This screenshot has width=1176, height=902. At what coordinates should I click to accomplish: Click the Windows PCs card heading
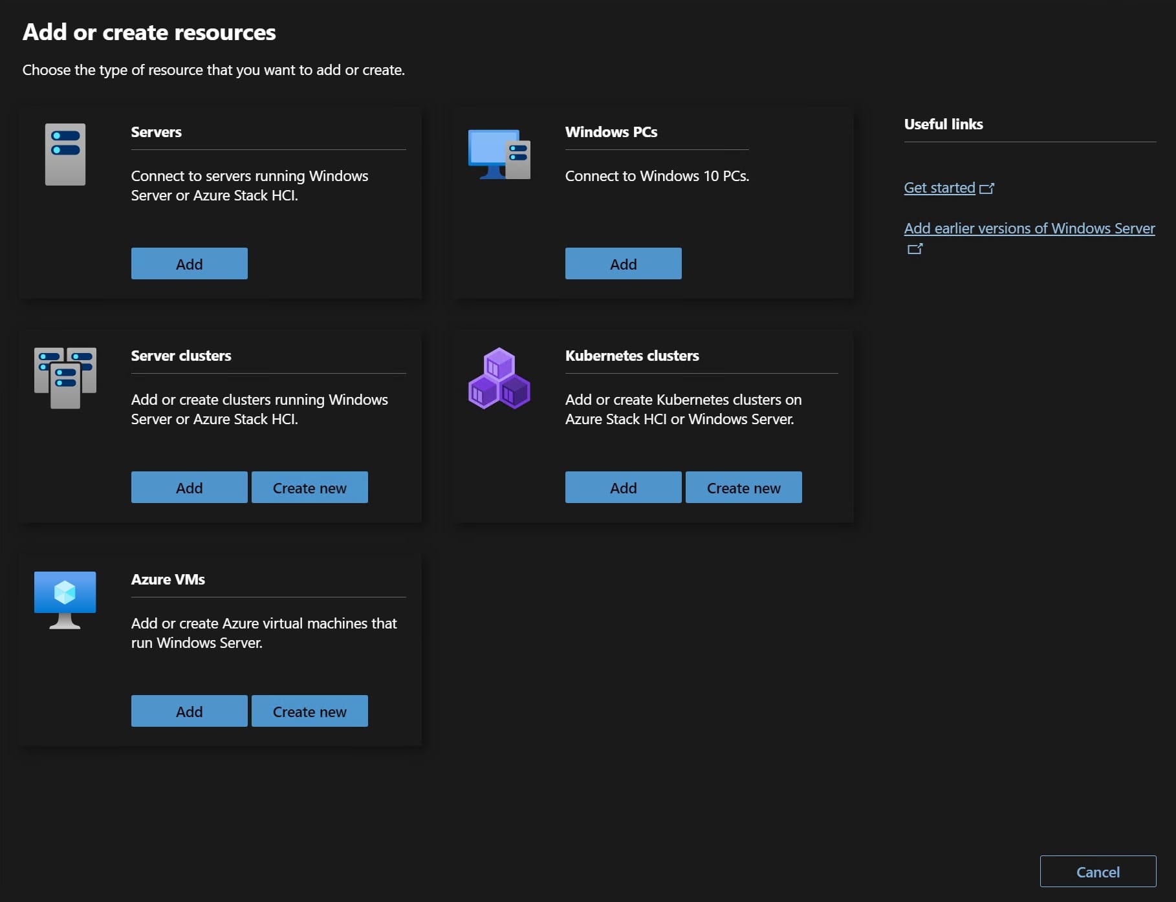point(611,132)
